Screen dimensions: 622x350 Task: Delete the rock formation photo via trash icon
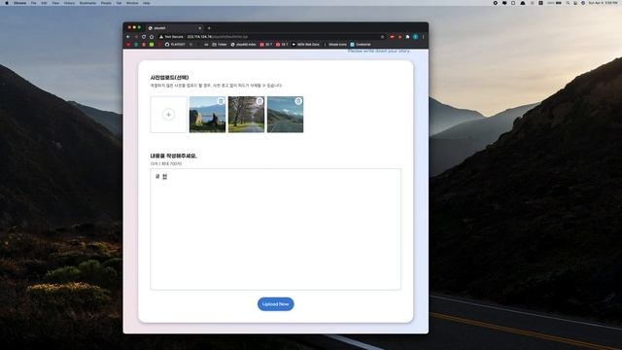point(221,101)
